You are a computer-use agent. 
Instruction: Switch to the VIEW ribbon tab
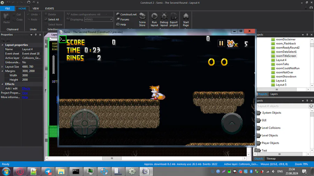(x=36, y=8)
